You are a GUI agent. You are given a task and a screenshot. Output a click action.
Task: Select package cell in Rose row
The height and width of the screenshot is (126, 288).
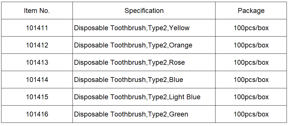(x=251, y=62)
